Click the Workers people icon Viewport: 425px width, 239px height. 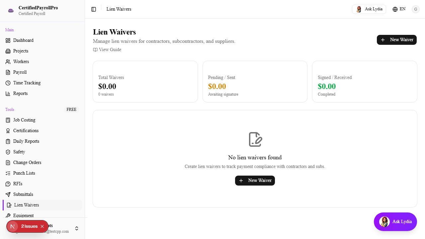tap(8, 62)
